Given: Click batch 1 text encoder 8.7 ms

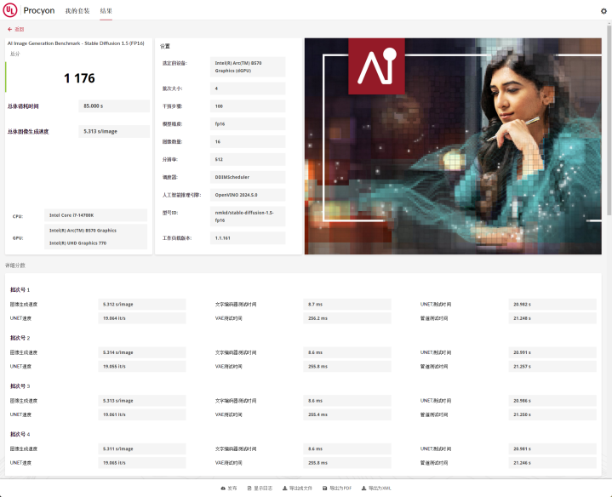Looking at the screenshot, I should 347,305.
